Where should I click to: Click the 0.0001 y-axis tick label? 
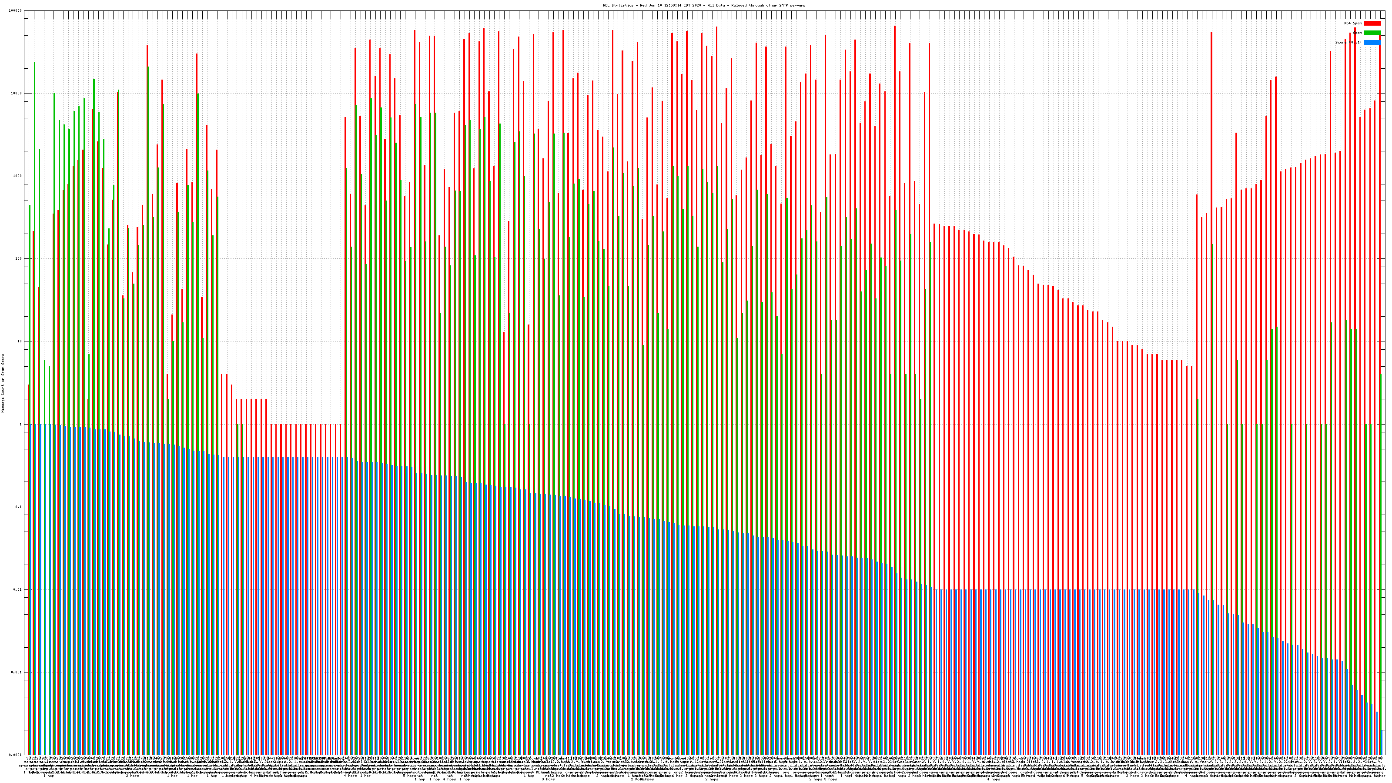[x=16, y=755]
